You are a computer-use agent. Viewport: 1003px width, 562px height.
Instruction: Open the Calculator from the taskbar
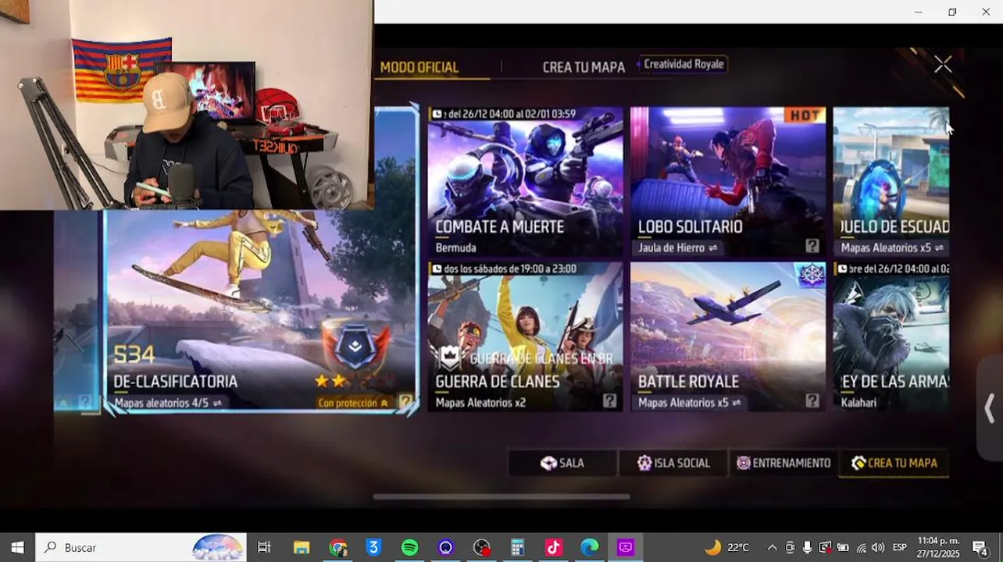click(x=517, y=547)
